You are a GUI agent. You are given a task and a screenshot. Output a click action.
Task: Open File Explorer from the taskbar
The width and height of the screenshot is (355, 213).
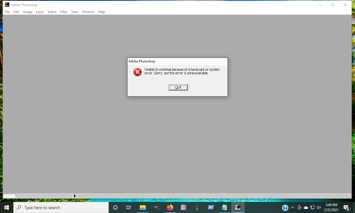(143, 207)
